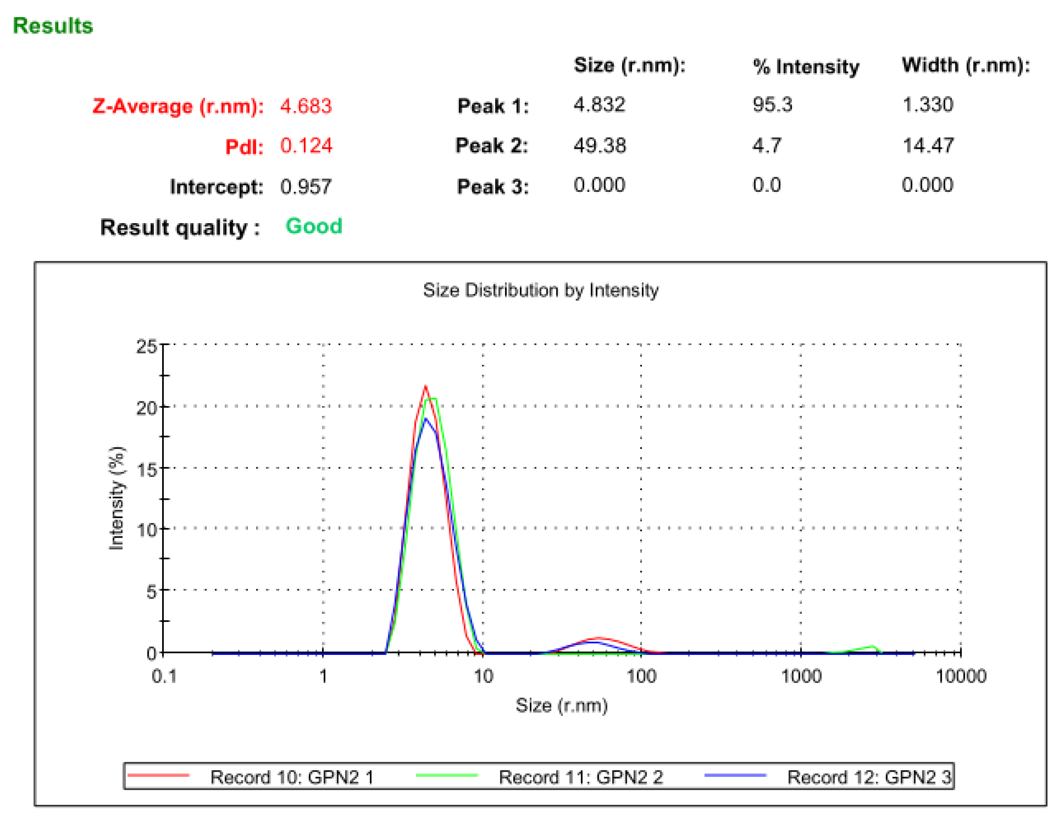Click the Good result quality text

(x=314, y=226)
